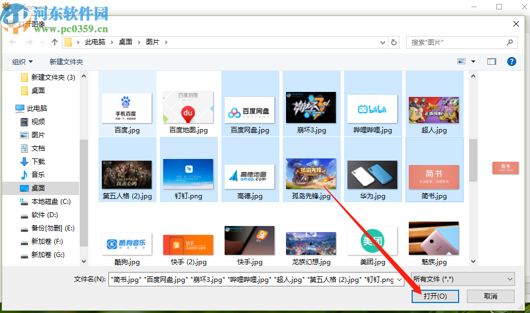This screenshot has width=530, height=313.
Task: Open 软件 (D:) drive
Action: pyautogui.click(x=39, y=215)
